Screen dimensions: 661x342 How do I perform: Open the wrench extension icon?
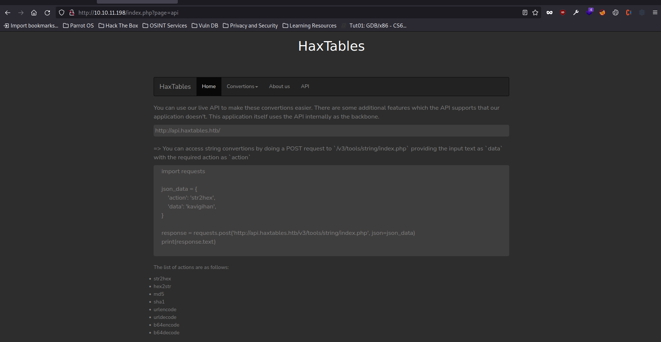click(x=576, y=13)
